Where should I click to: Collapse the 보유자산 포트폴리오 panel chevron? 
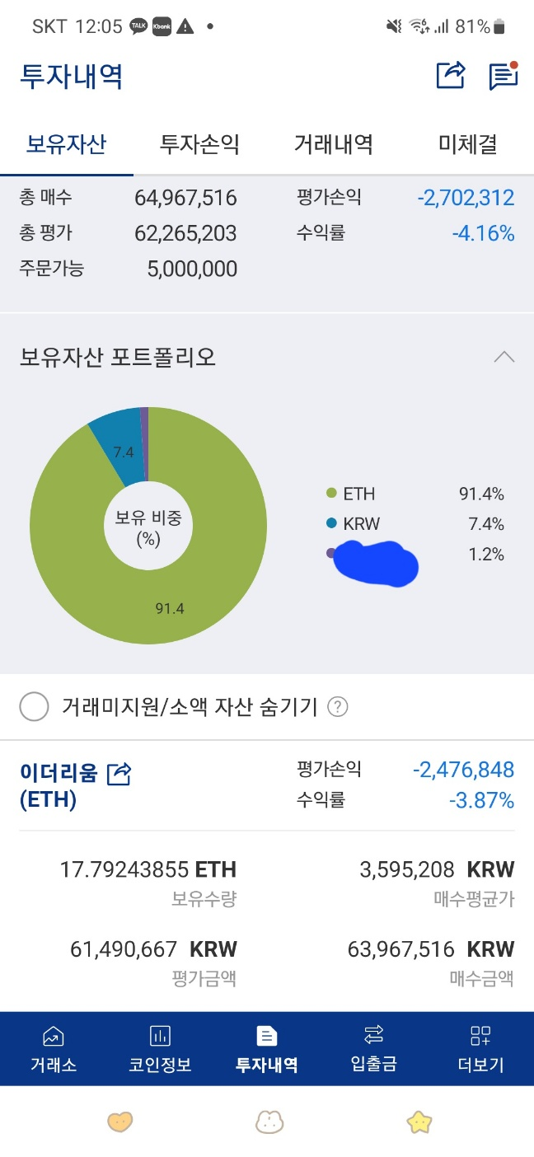pos(504,356)
